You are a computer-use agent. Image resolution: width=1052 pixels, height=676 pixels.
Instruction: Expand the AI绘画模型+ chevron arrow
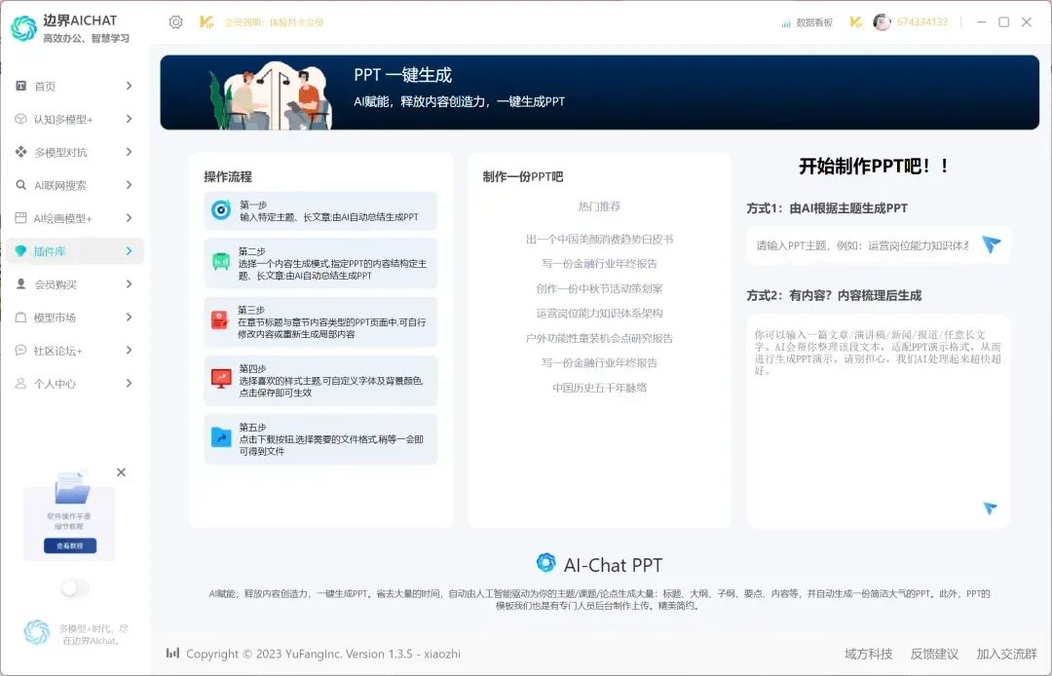[129, 218]
